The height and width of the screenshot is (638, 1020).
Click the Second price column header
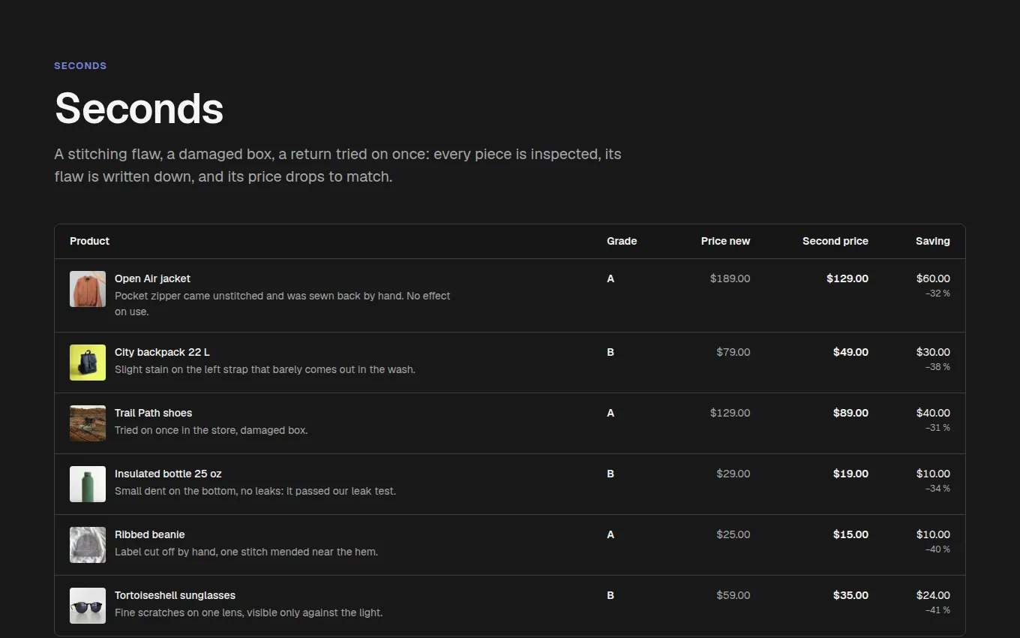835,241
